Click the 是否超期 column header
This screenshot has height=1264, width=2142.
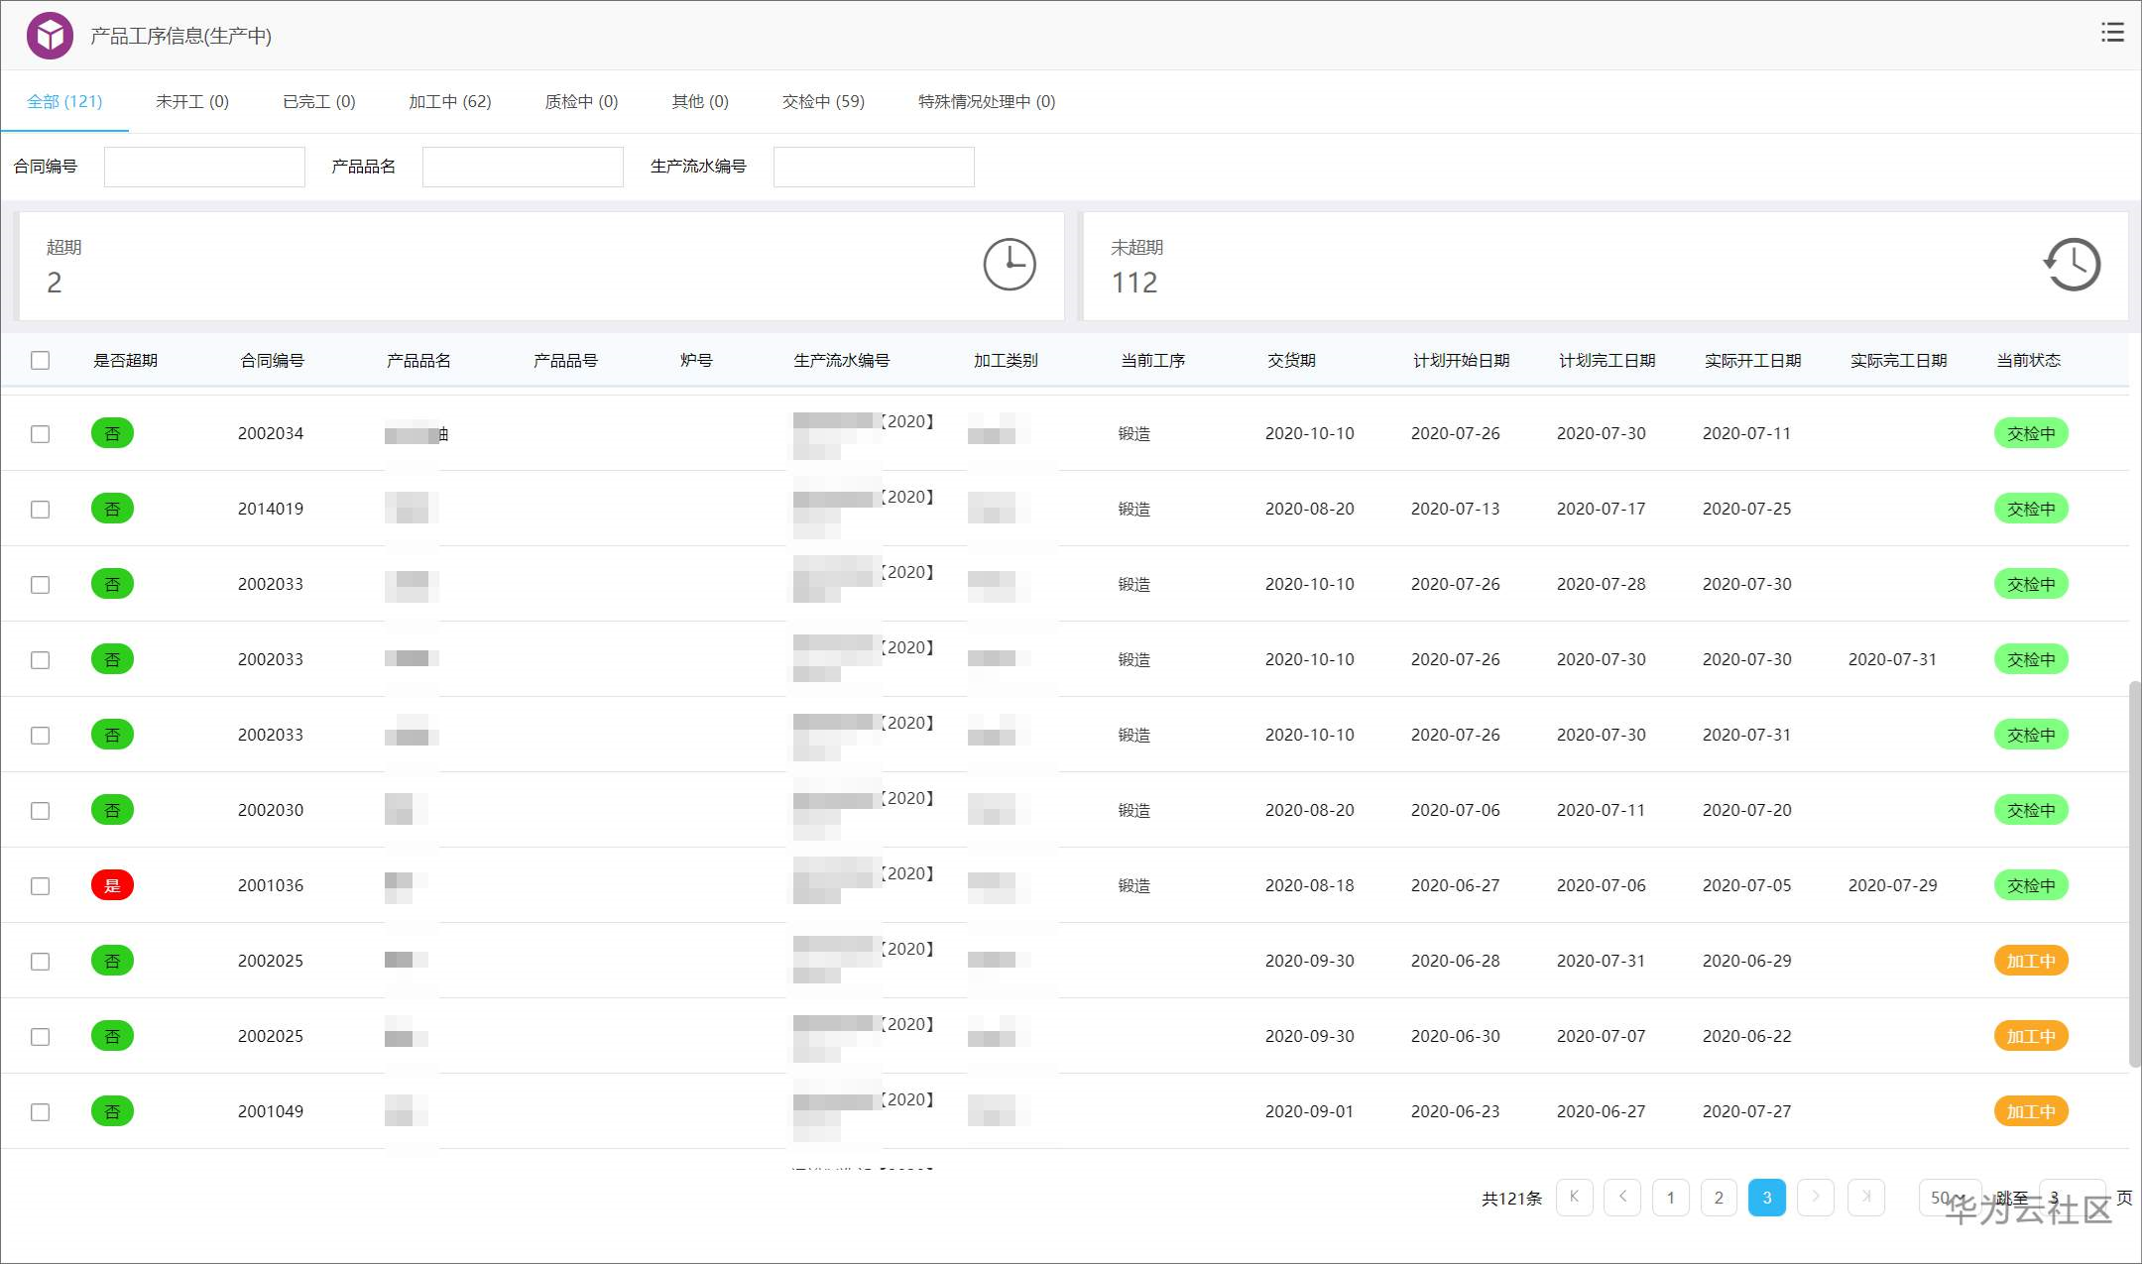[126, 360]
